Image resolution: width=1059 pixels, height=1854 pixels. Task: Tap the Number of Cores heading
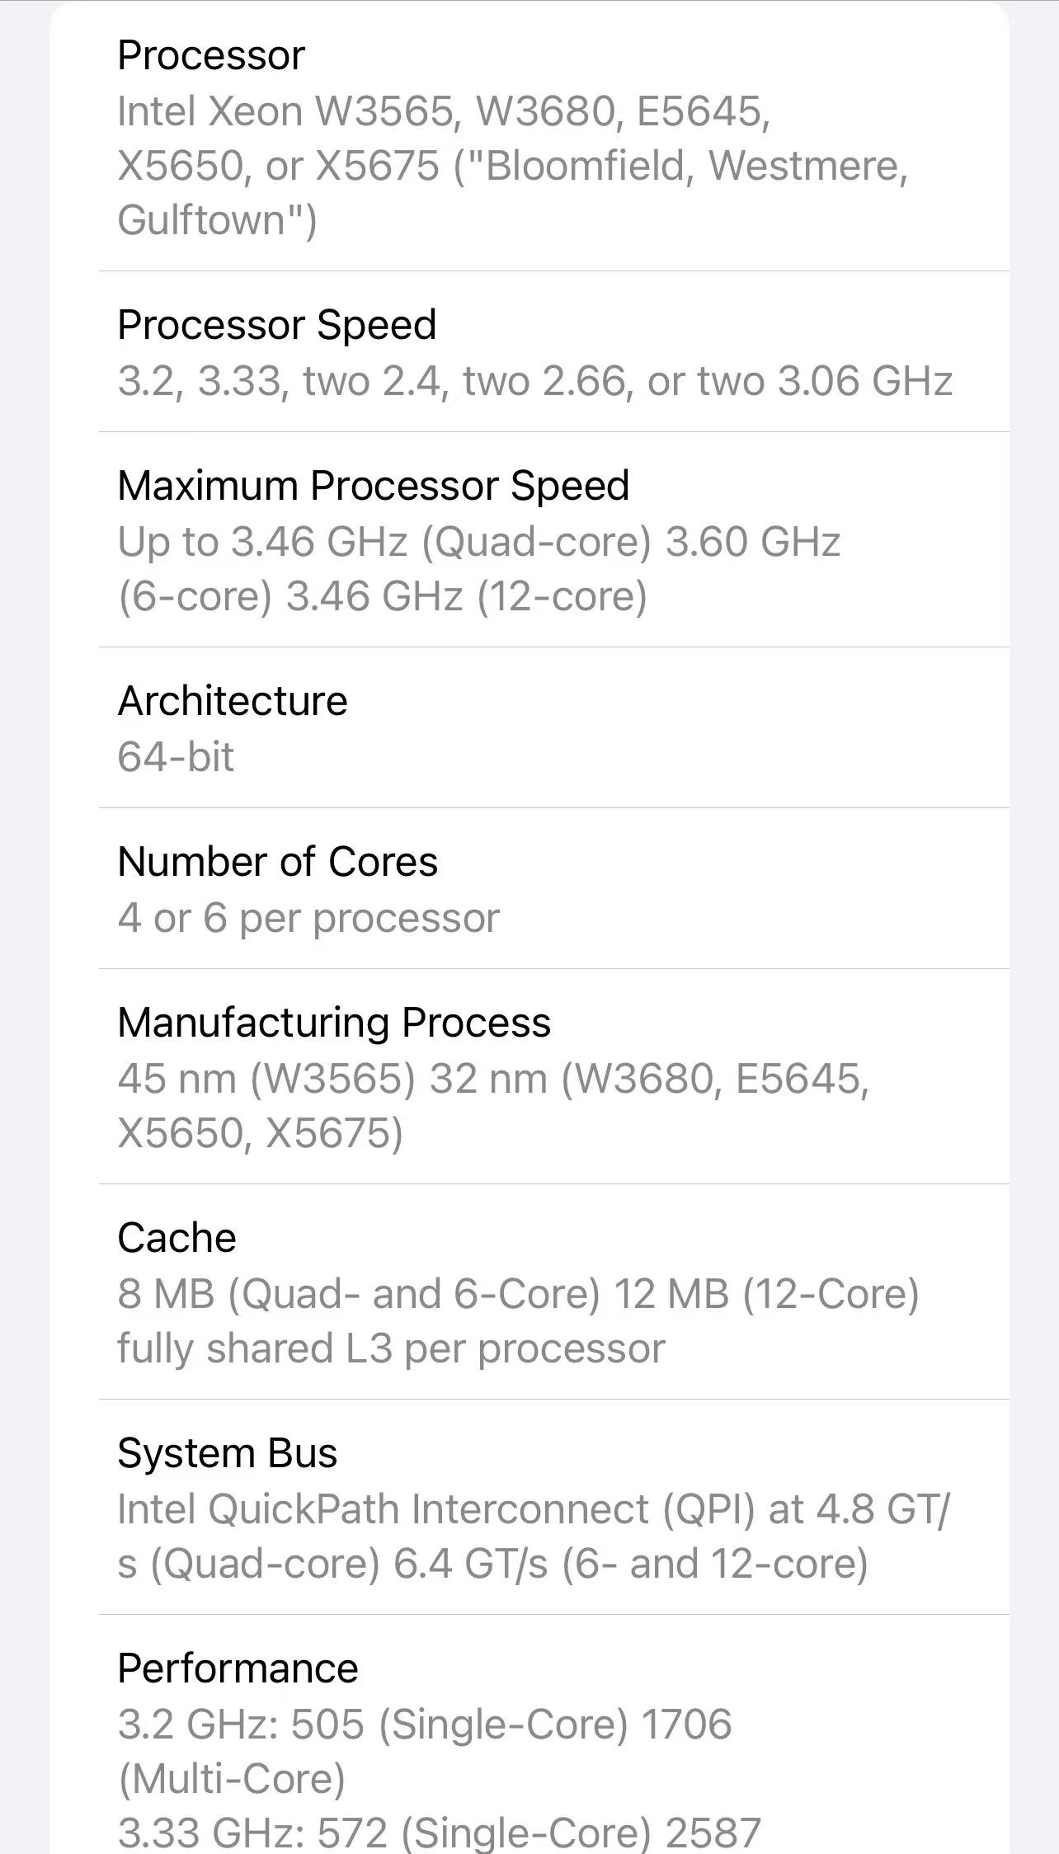point(277,861)
